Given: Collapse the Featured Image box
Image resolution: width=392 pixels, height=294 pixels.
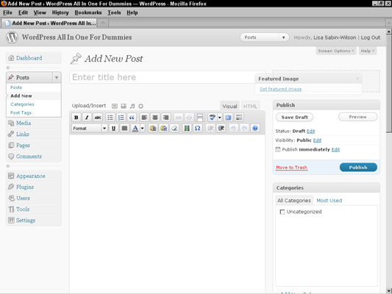Looking at the screenshot, I should tap(357, 79).
